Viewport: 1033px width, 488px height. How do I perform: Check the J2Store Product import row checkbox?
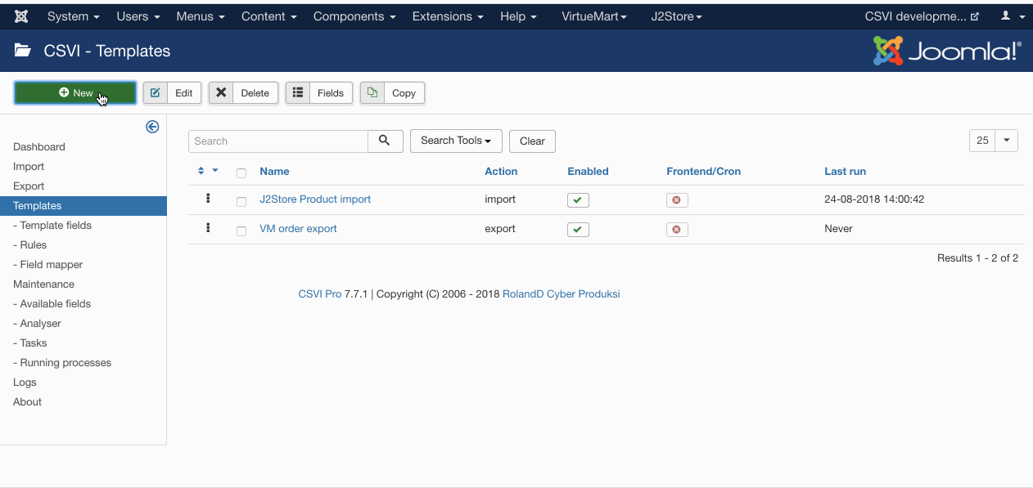tap(241, 201)
